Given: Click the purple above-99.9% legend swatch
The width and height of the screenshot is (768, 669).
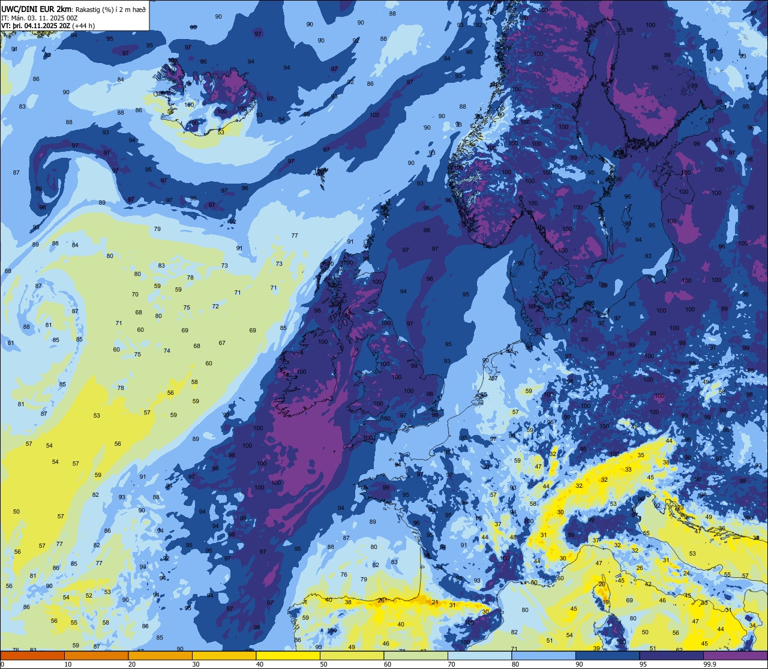Looking at the screenshot, I should (735, 655).
